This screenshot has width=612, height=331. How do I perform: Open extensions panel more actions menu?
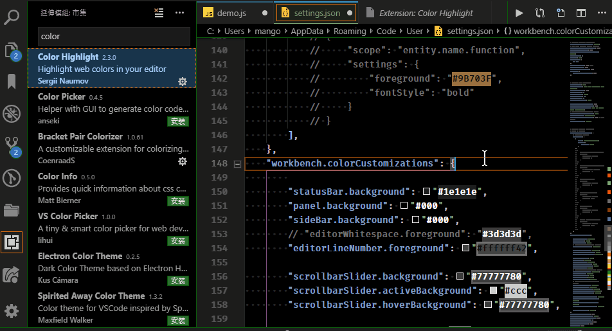point(179,13)
